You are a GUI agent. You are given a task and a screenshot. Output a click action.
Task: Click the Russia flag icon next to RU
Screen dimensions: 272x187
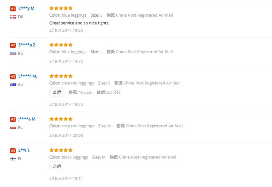[x=13, y=53]
